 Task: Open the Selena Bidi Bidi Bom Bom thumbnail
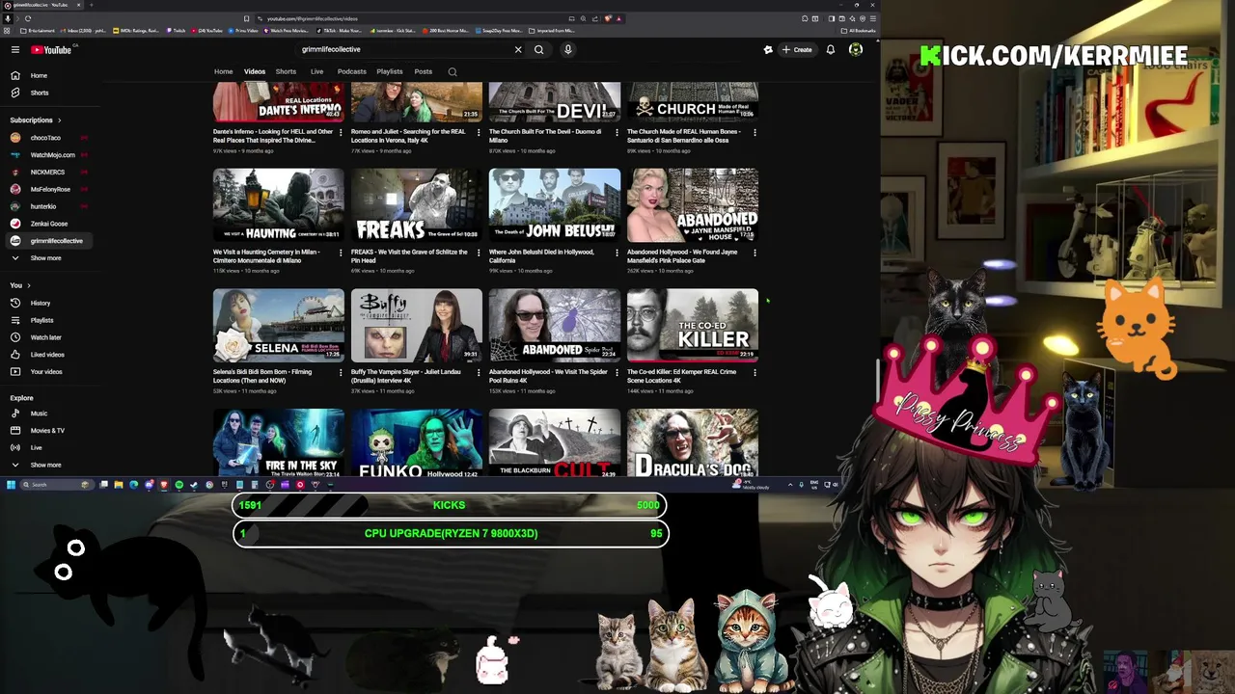point(279,325)
